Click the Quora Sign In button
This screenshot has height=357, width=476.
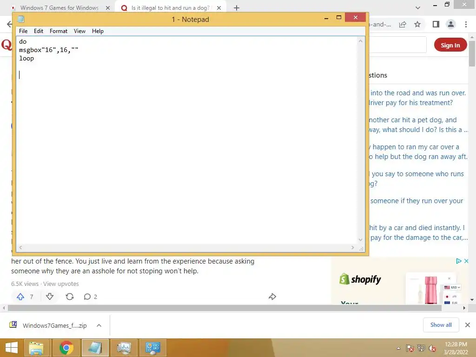(x=450, y=45)
